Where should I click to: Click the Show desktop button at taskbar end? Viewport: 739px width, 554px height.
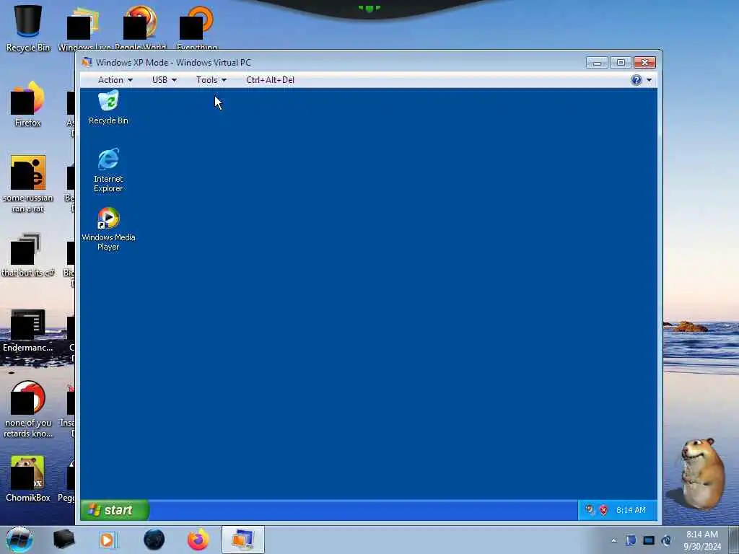pyautogui.click(x=735, y=540)
